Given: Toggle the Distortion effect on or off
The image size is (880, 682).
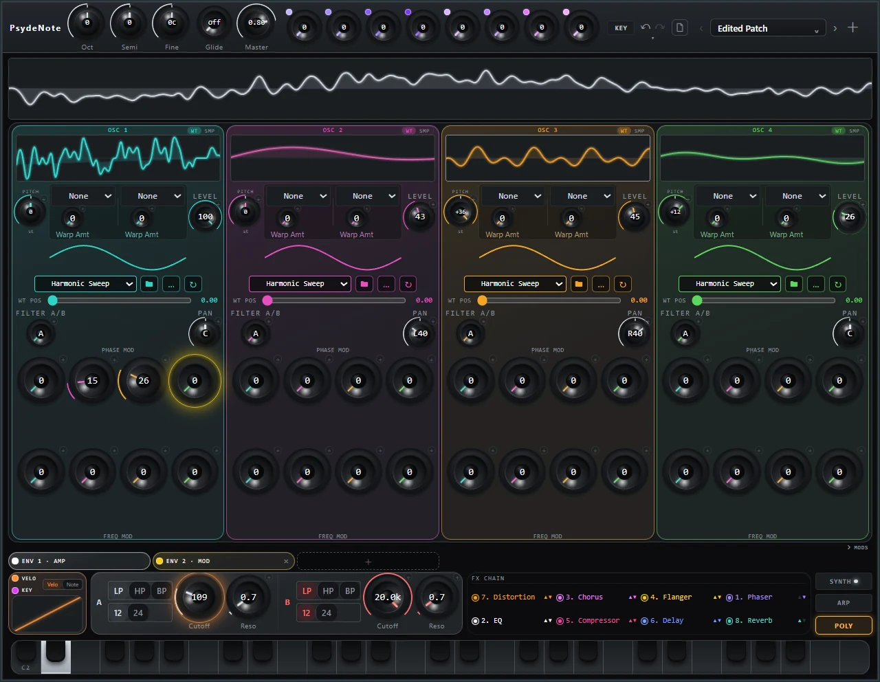Looking at the screenshot, I should [475, 597].
